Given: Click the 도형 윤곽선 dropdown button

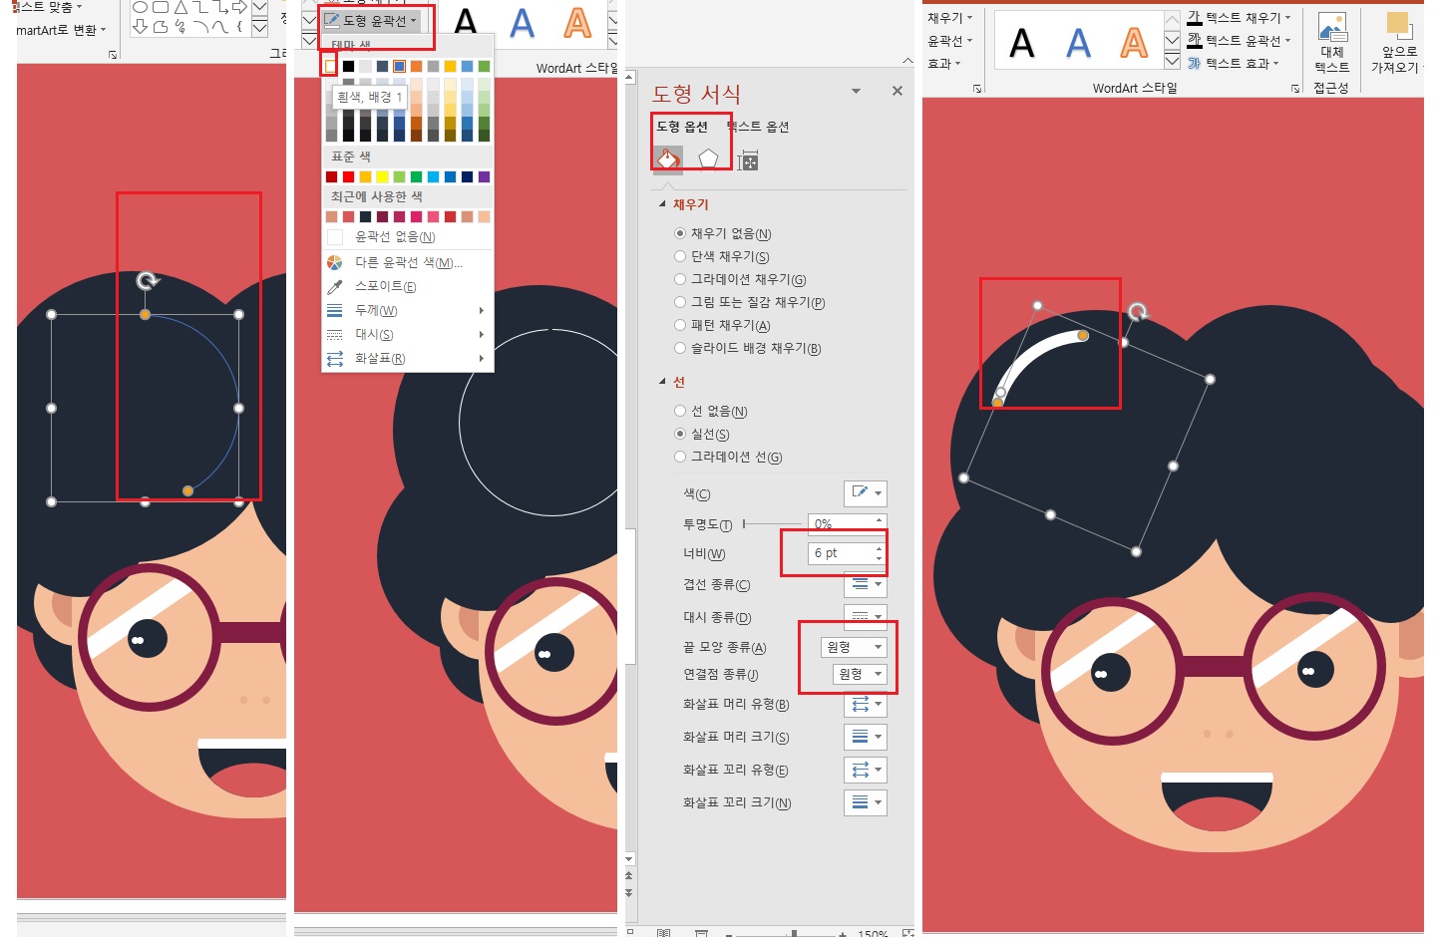Looking at the screenshot, I should coord(371,20).
